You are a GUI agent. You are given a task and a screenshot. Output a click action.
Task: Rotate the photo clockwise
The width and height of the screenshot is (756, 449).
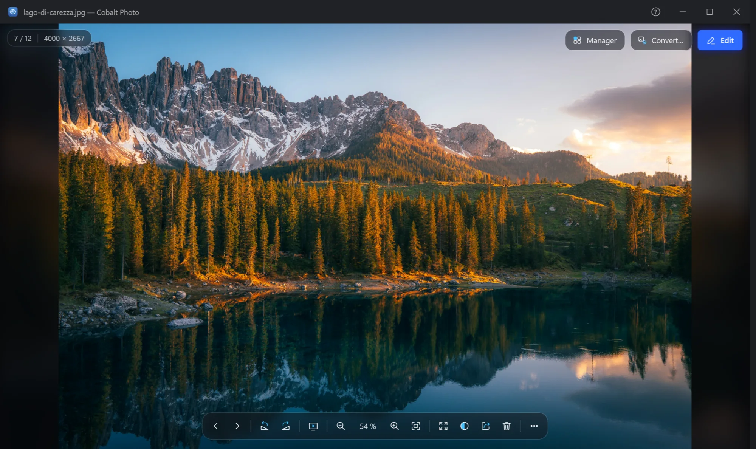point(286,426)
